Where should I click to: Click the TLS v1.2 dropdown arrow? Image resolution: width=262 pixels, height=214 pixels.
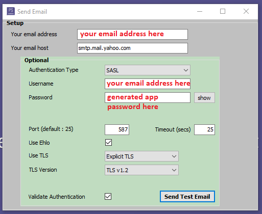click(174, 170)
